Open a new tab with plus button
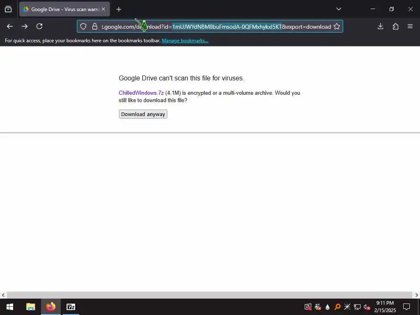 pyautogui.click(x=119, y=9)
